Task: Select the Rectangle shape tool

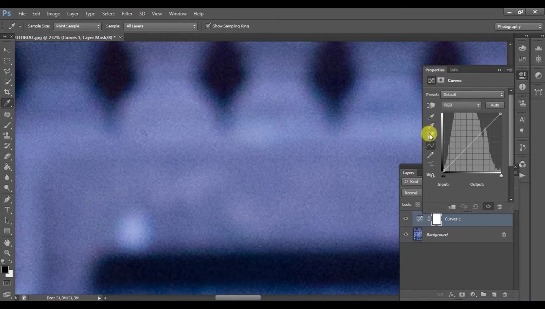Action: [7, 231]
